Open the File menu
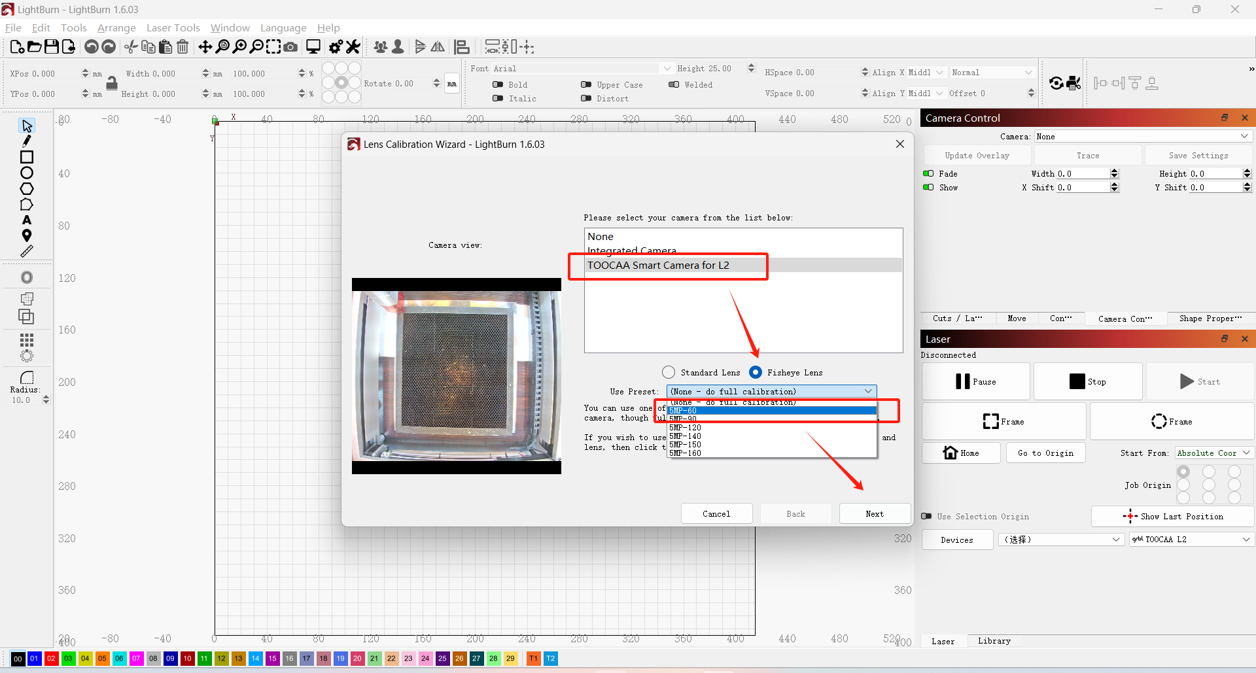Image resolution: width=1256 pixels, height=673 pixels. tap(13, 27)
